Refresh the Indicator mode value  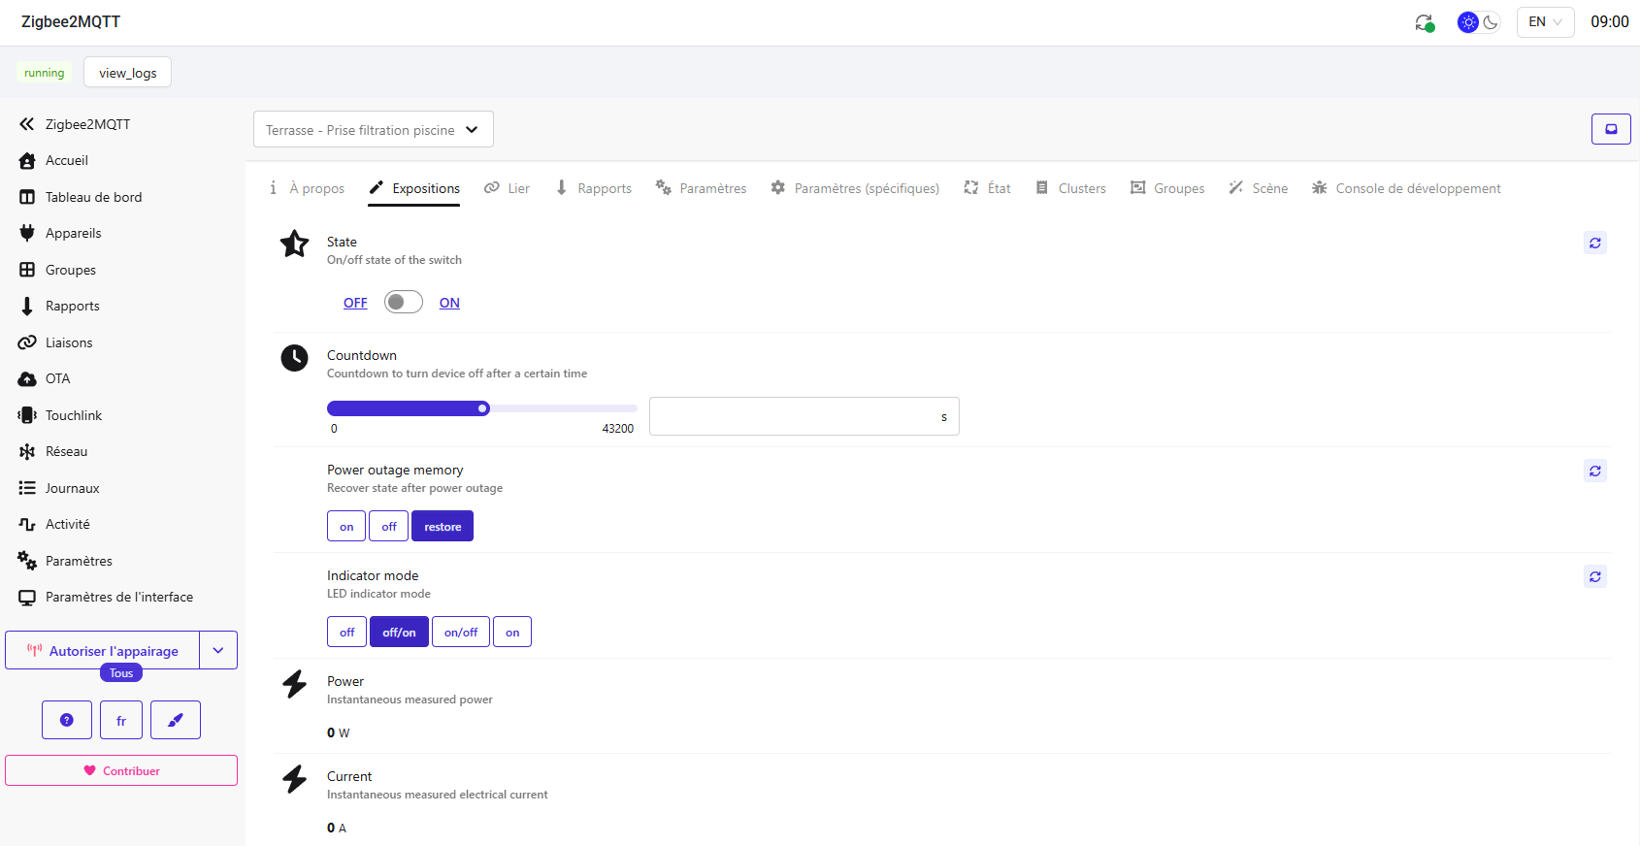click(x=1594, y=576)
